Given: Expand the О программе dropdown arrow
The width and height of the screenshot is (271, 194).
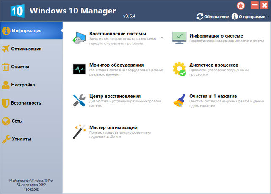Looking at the screenshot, I should [268, 17].
